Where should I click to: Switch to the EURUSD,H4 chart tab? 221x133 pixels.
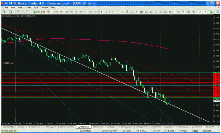click(112, 127)
